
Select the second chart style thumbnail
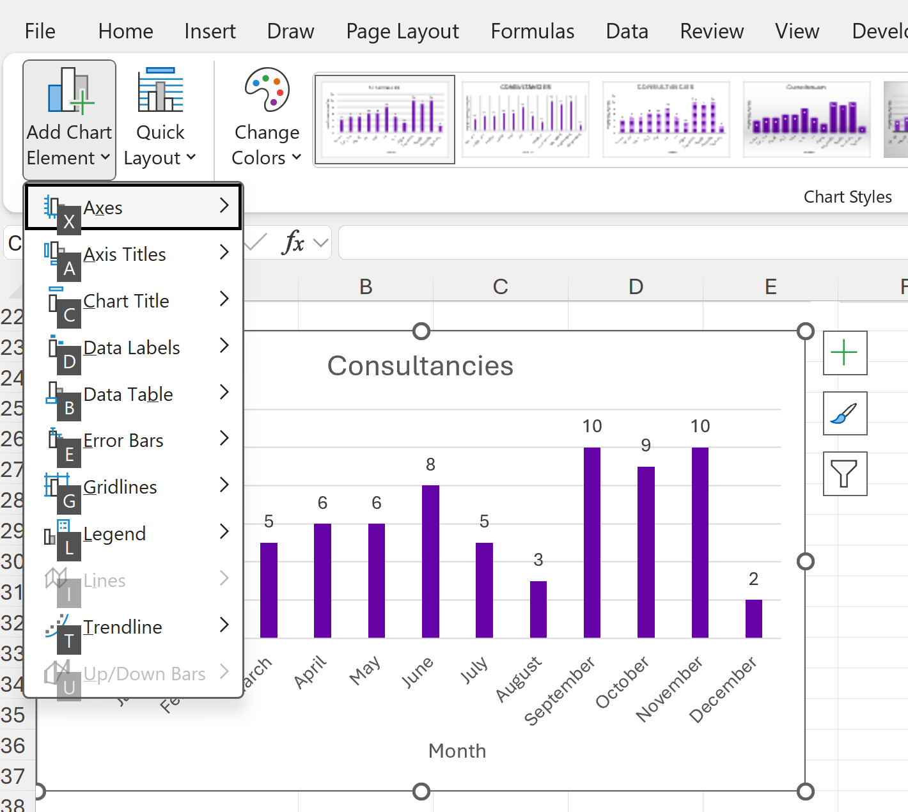point(526,120)
